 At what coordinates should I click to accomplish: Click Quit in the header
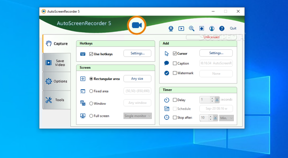(x=233, y=28)
